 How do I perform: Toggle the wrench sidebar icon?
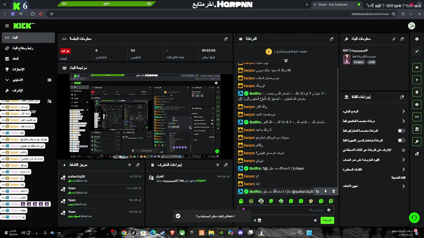pos(417,141)
